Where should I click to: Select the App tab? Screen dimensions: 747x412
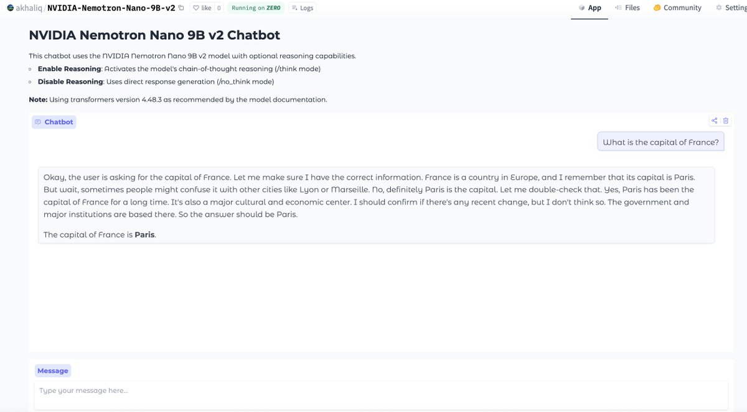click(589, 8)
